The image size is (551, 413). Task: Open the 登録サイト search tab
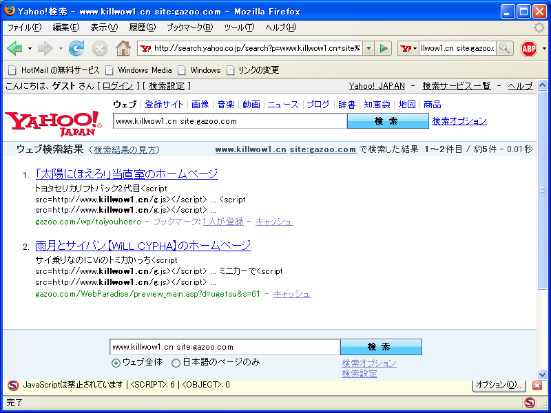(164, 105)
